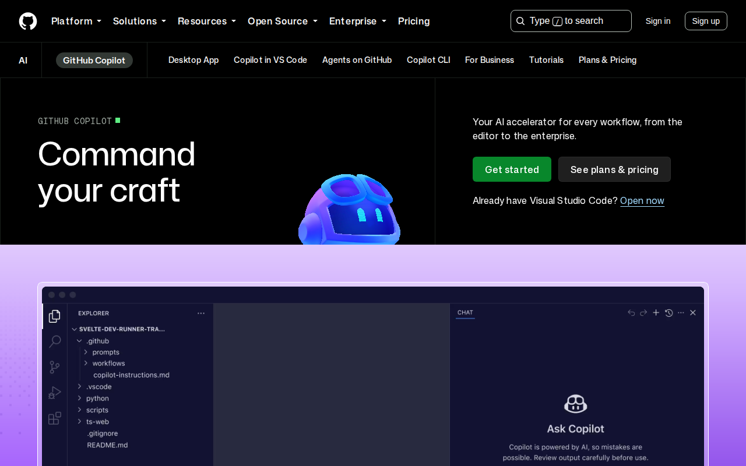Click See plans & pricing button

(614, 170)
